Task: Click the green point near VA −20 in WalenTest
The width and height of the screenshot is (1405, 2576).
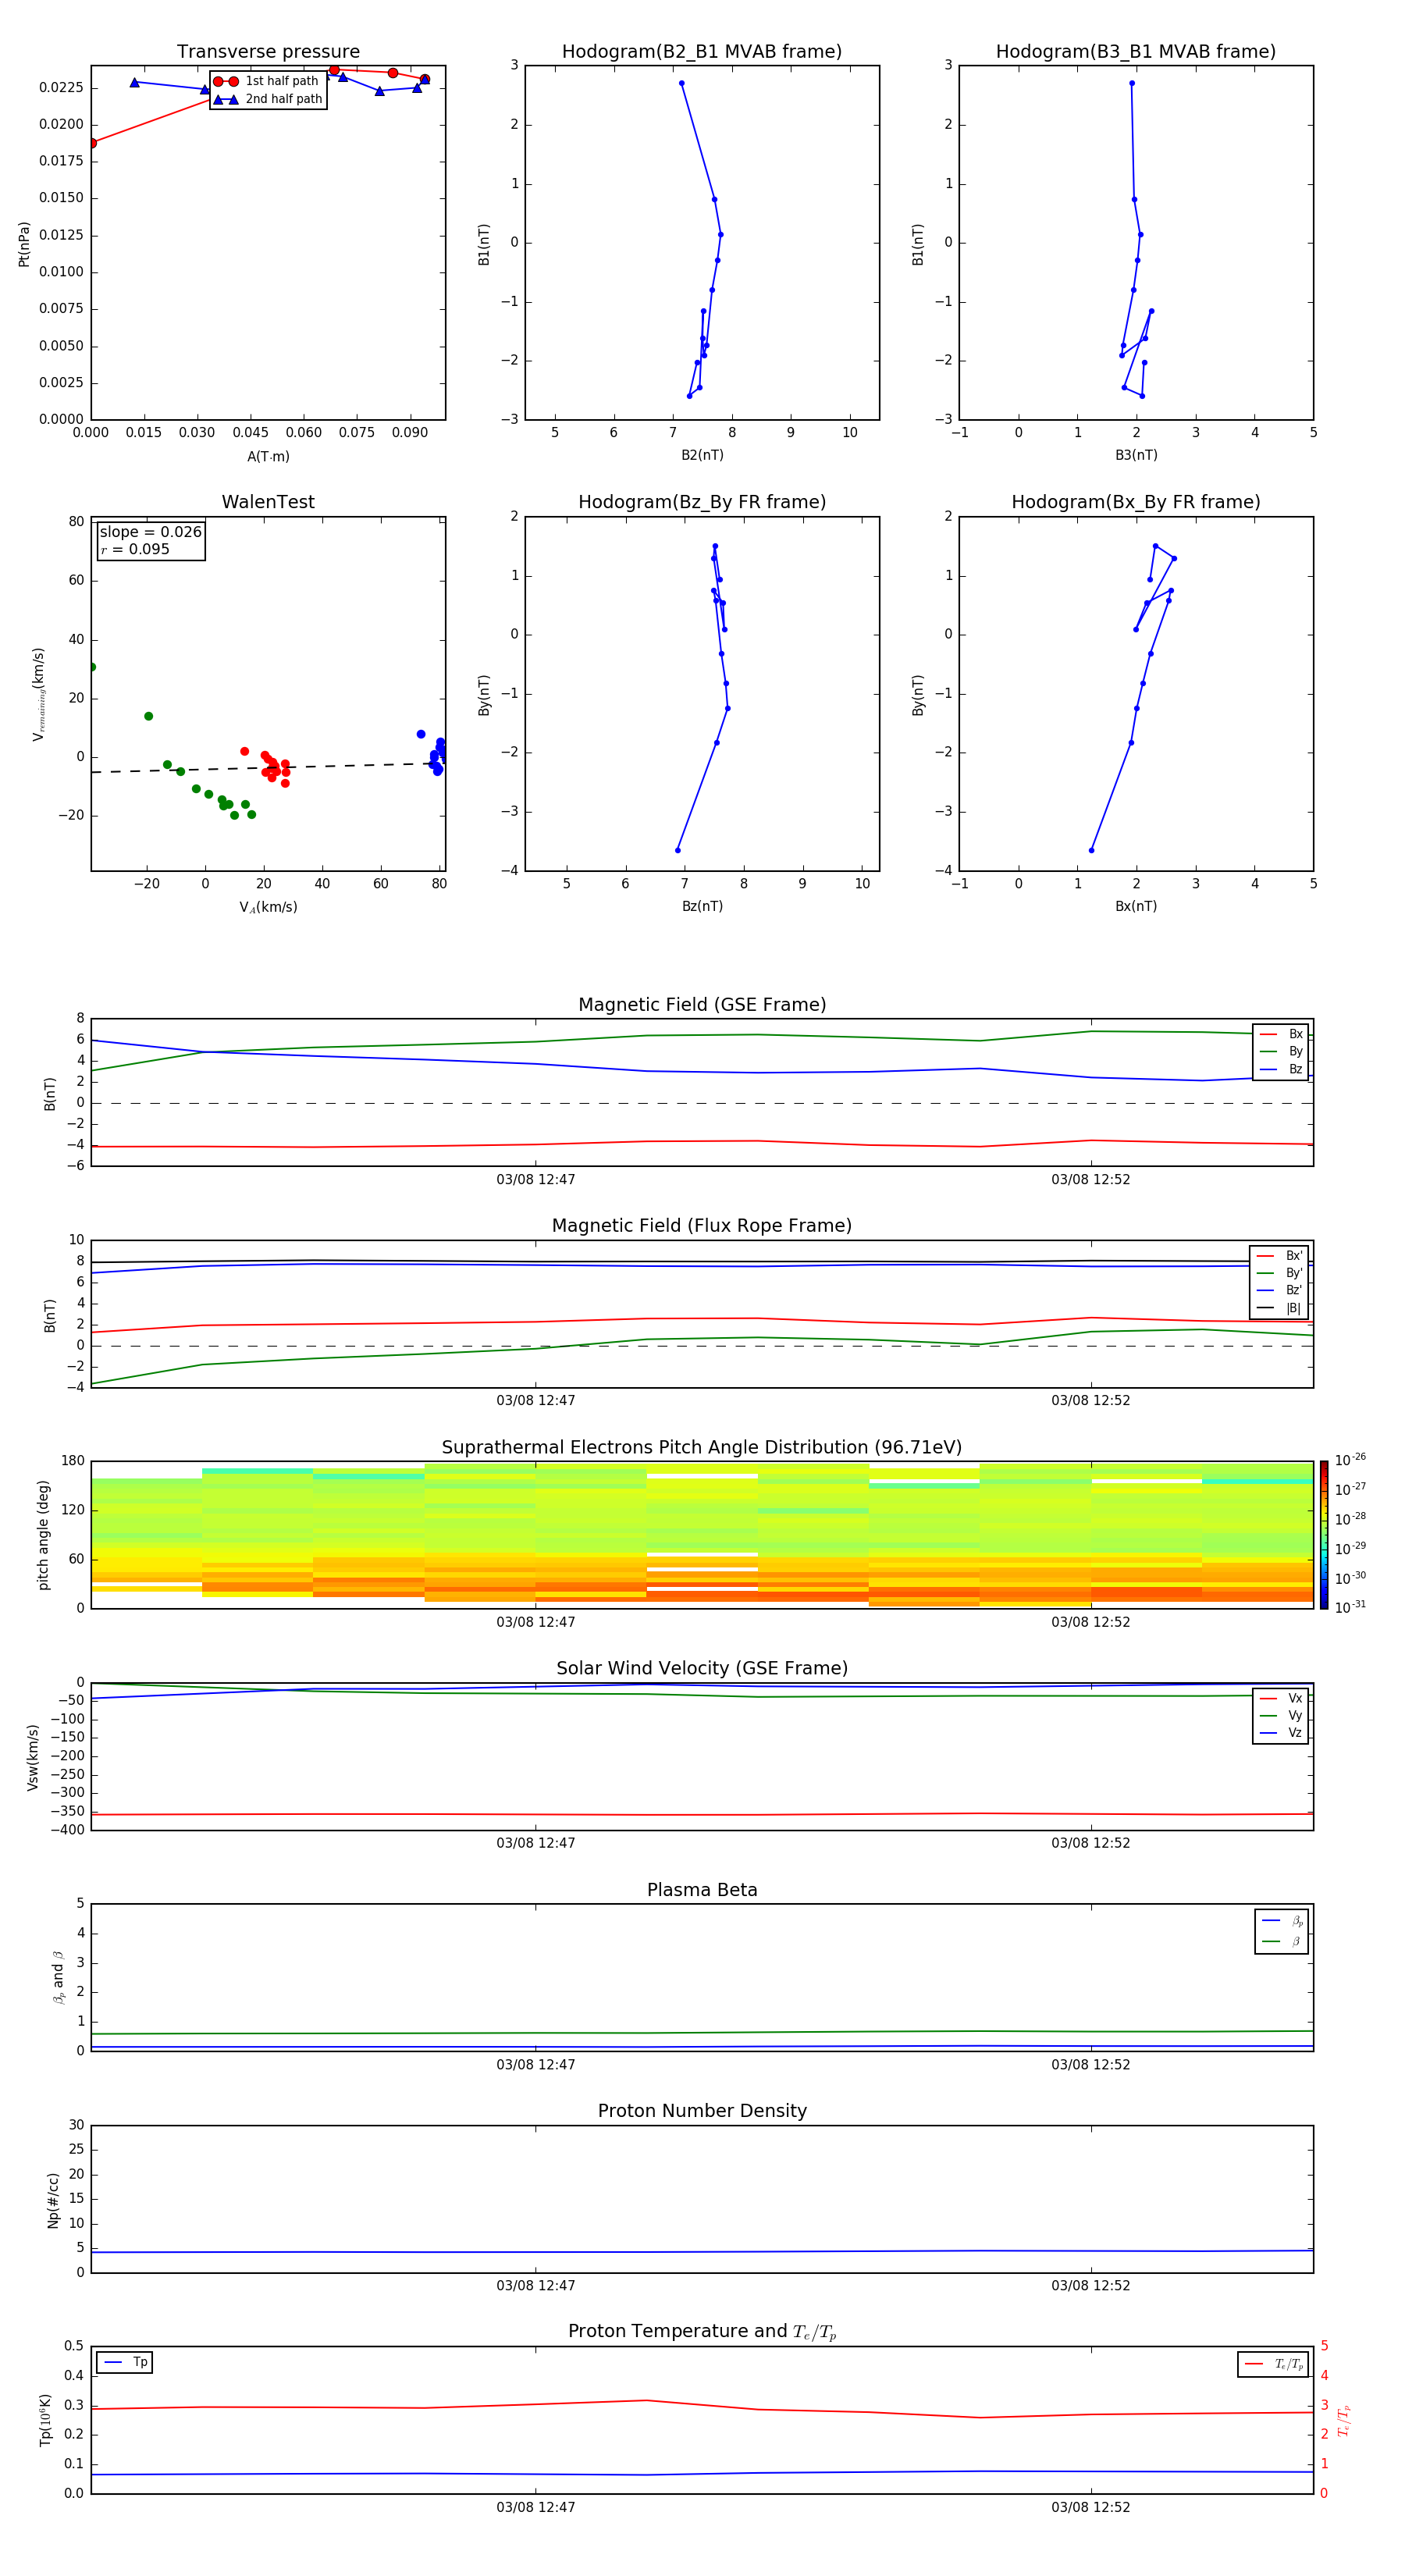Action: 148,716
